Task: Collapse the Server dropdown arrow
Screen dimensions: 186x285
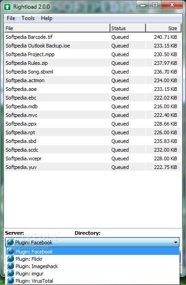Action: tap(176, 242)
